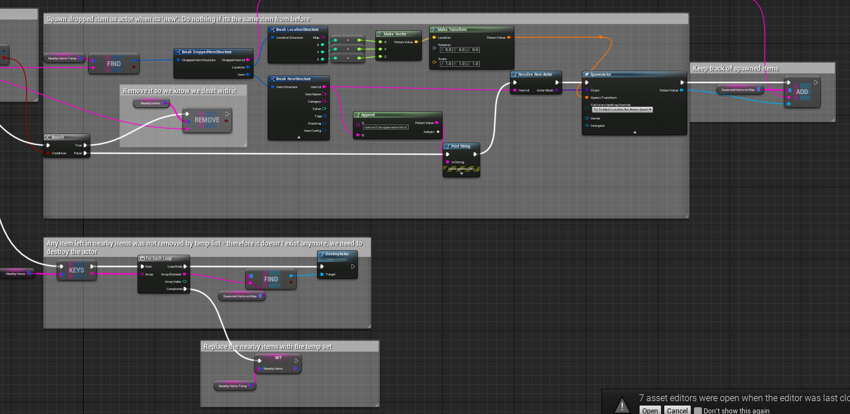
Task: Click the Break ItemStructure node icon
Action: tap(272, 79)
